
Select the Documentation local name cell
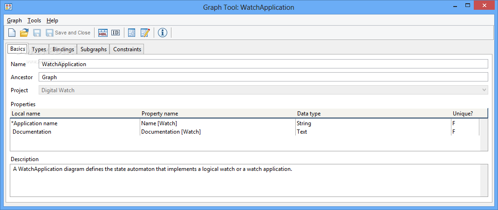pyautogui.click(x=75, y=132)
